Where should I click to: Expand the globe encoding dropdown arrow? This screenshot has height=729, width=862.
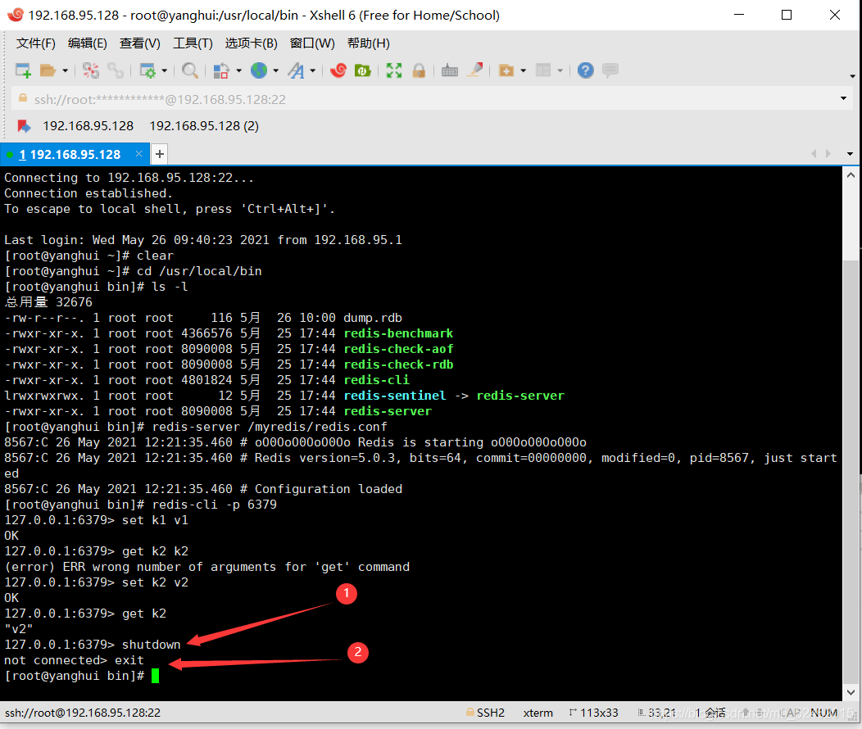pyautogui.click(x=275, y=71)
